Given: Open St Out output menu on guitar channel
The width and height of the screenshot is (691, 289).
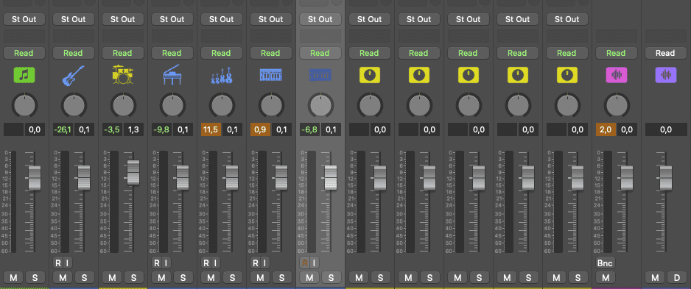Looking at the screenshot, I should pos(73,19).
